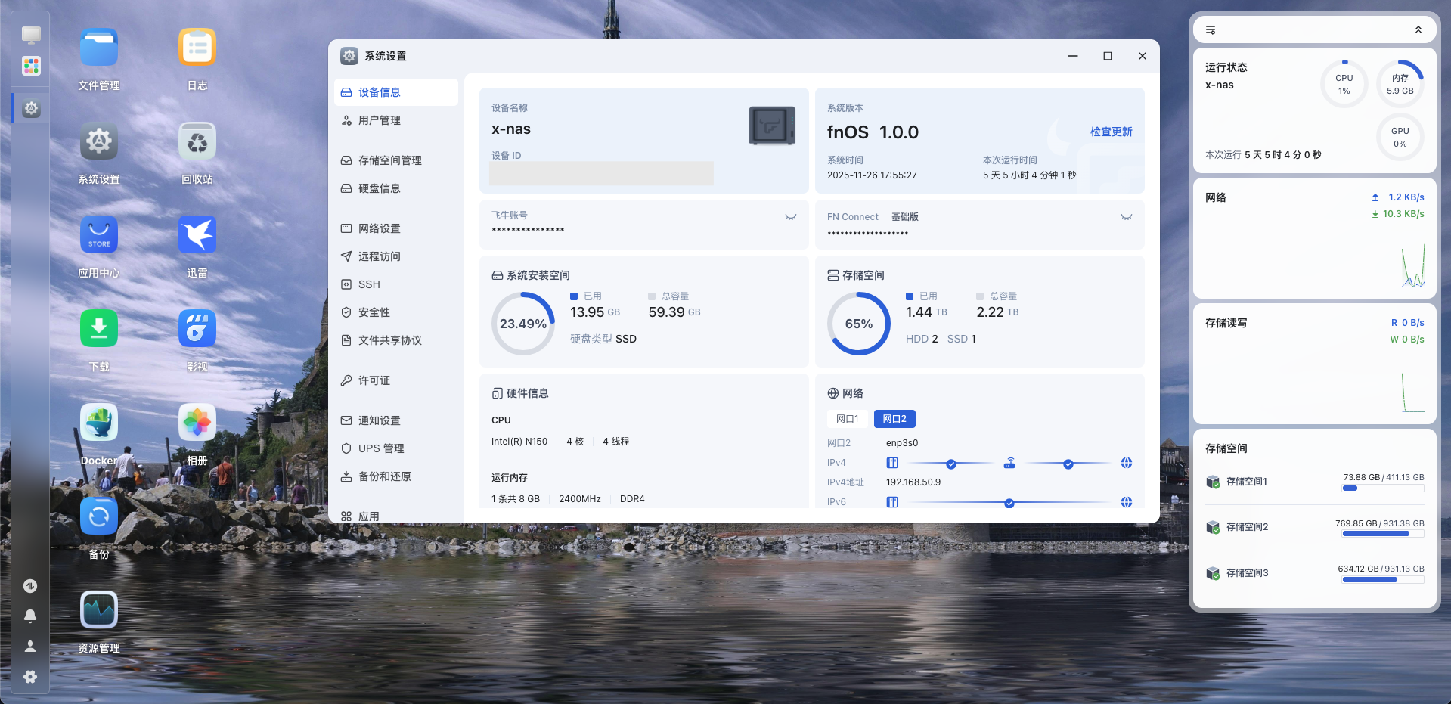This screenshot has width=1451, height=704.
Task: Collapse the status widget panel
Action: pyautogui.click(x=1418, y=30)
